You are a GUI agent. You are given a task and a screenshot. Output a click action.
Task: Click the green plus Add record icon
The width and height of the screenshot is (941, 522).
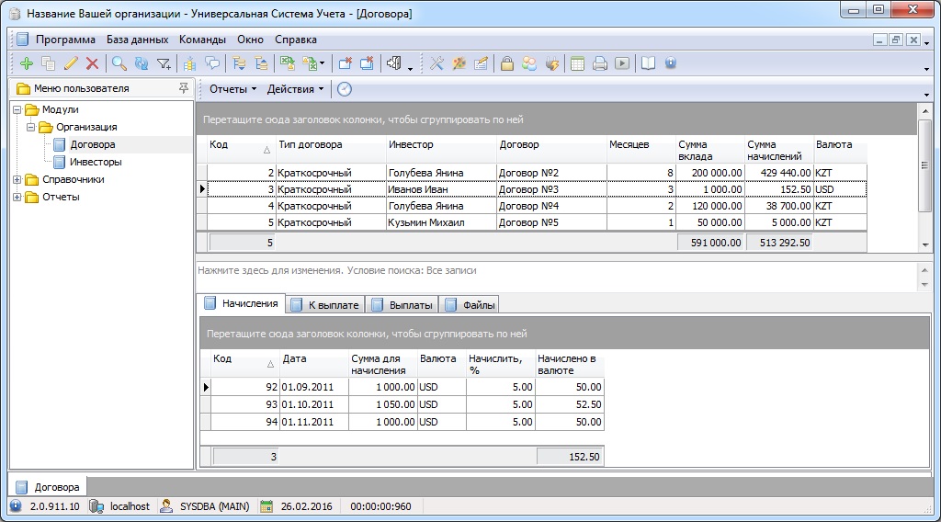pos(27,63)
